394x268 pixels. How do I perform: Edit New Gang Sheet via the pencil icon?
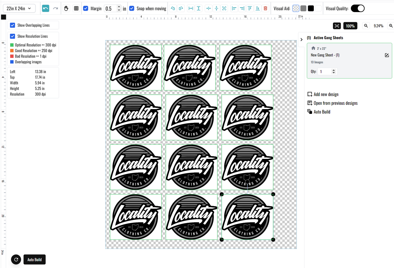tap(387, 55)
